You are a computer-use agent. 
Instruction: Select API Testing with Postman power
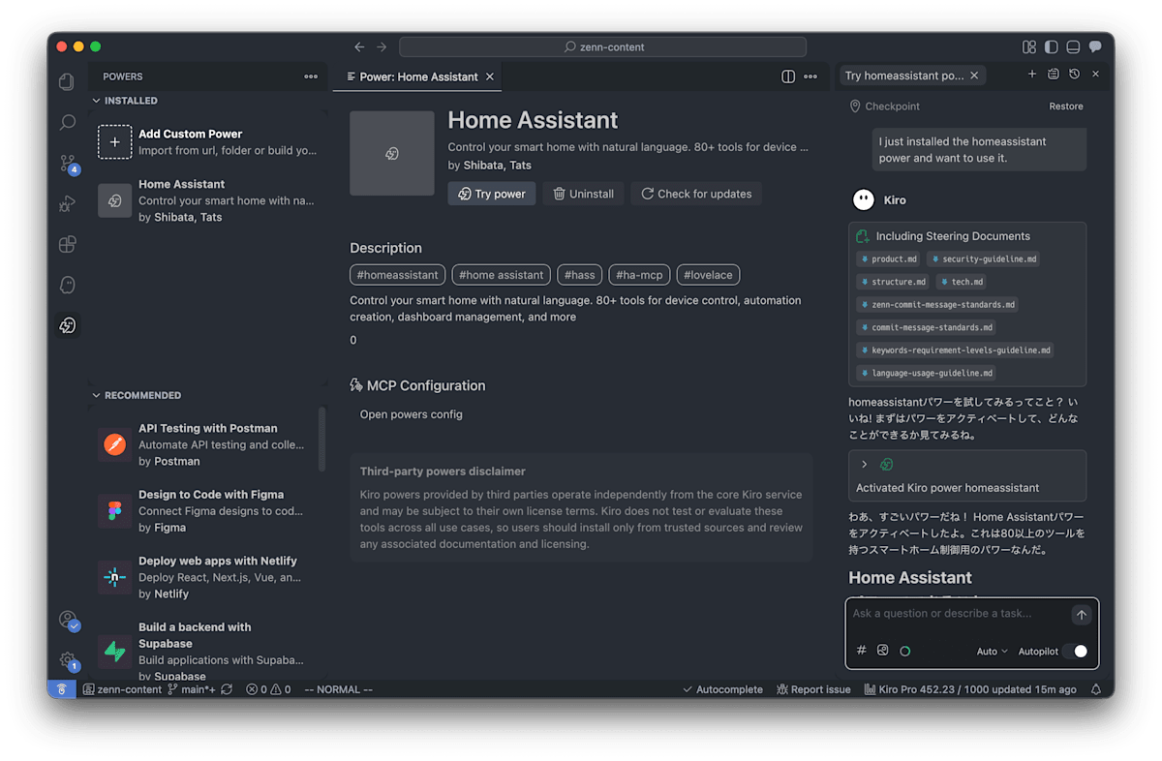pos(208,444)
